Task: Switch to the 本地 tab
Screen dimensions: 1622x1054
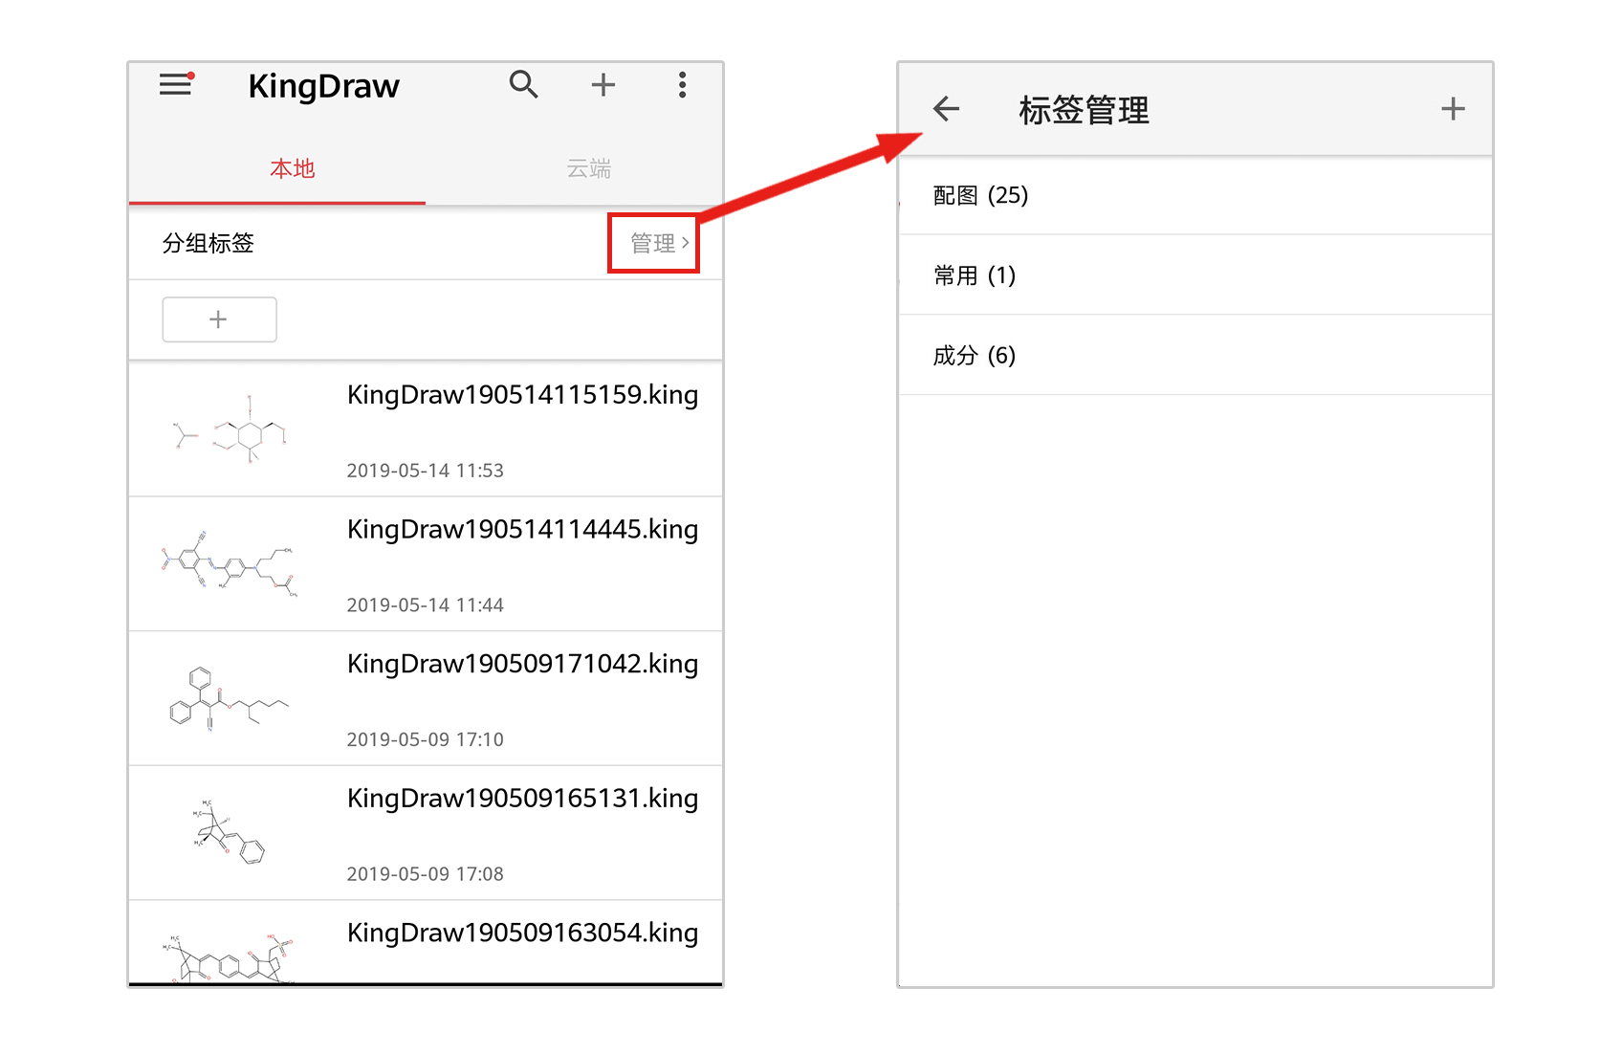Action: [x=293, y=169]
